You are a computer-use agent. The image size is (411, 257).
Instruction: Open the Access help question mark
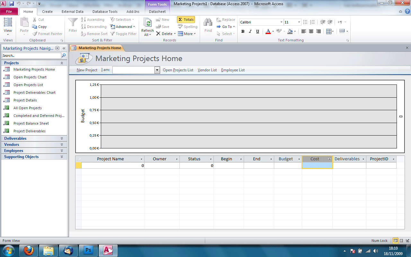407,12
